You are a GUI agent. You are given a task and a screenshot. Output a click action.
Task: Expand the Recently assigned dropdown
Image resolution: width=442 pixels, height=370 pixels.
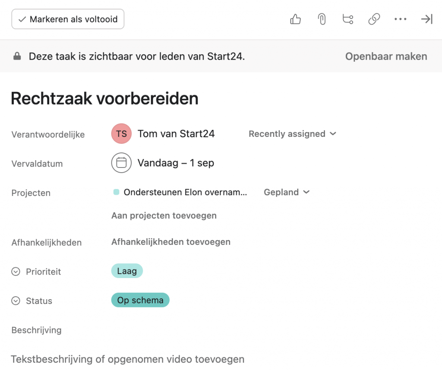coord(292,134)
